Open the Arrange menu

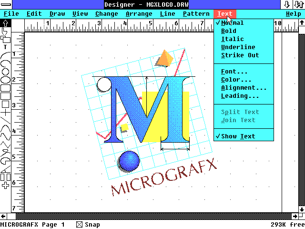pyautogui.click(x=139, y=14)
